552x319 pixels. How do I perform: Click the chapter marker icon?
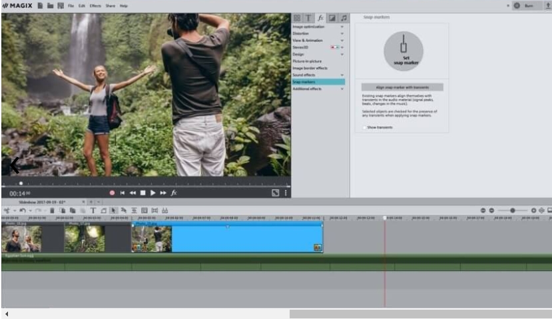pos(103,210)
